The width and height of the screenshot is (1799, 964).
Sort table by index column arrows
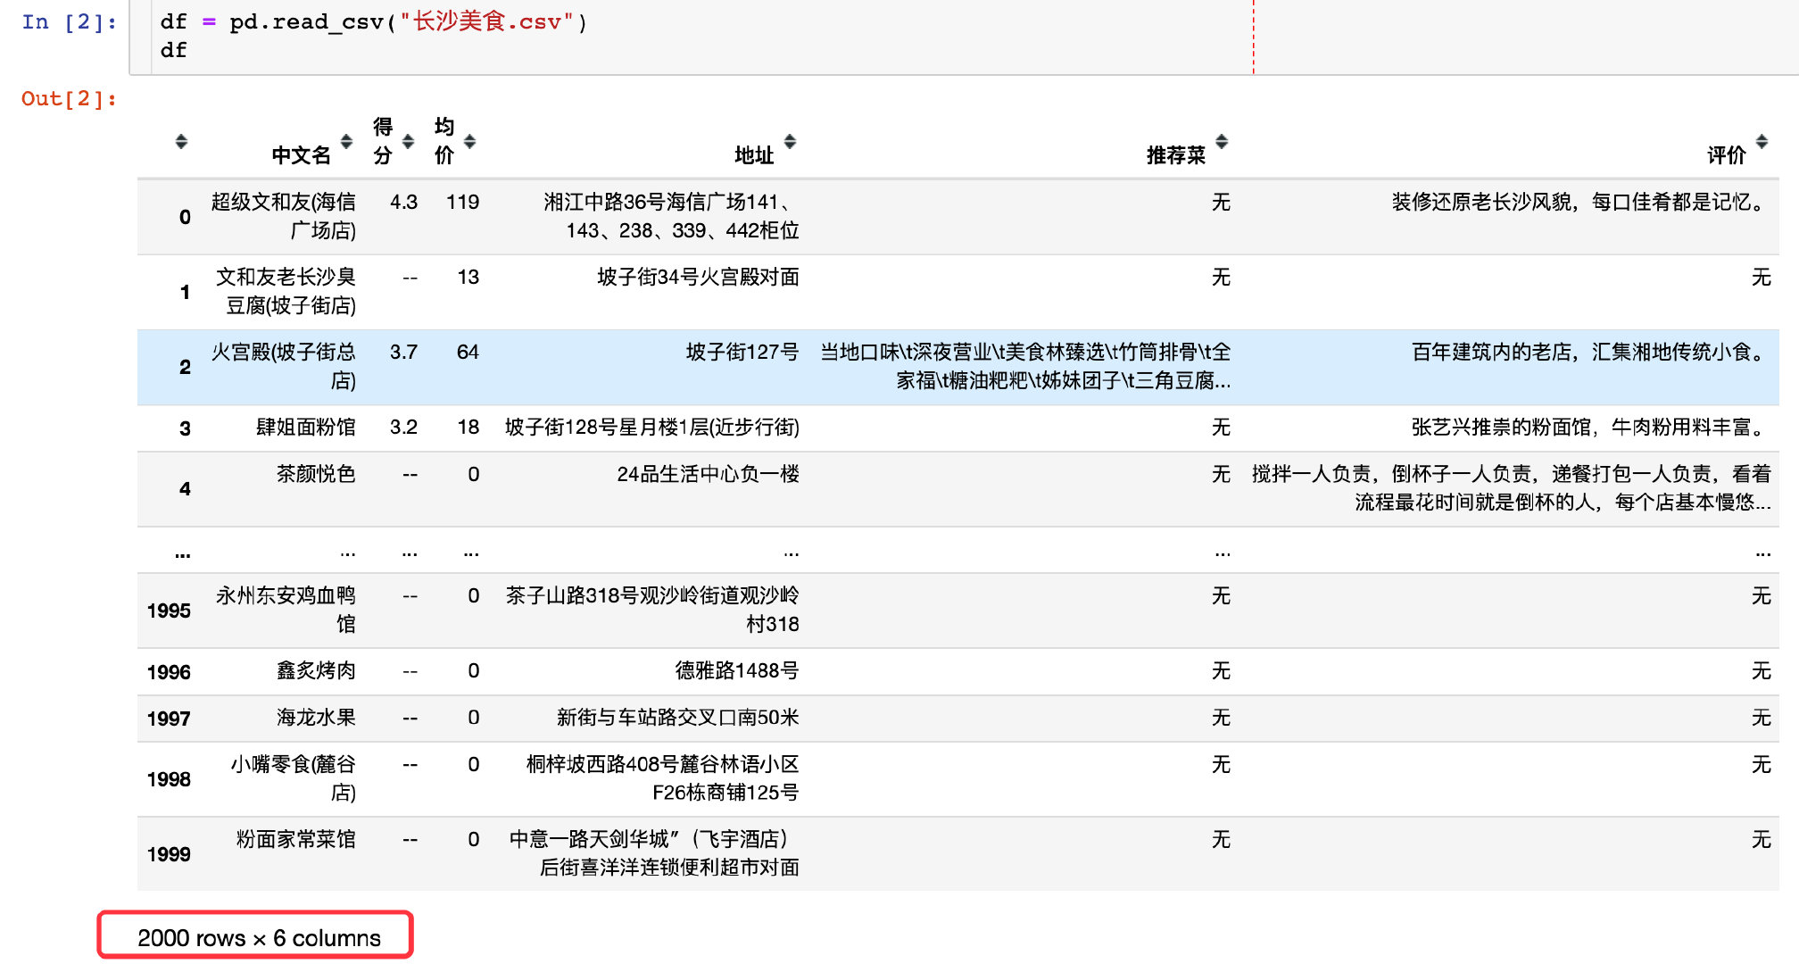coord(181,141)
